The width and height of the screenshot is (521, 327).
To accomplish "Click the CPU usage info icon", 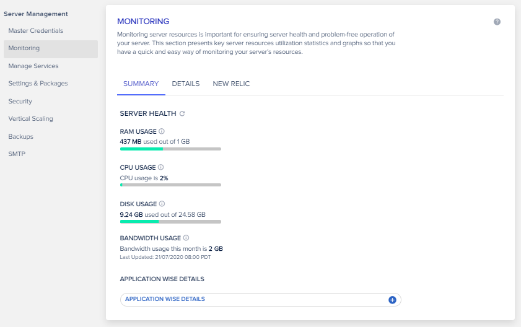I will click(x=161, y=167).
